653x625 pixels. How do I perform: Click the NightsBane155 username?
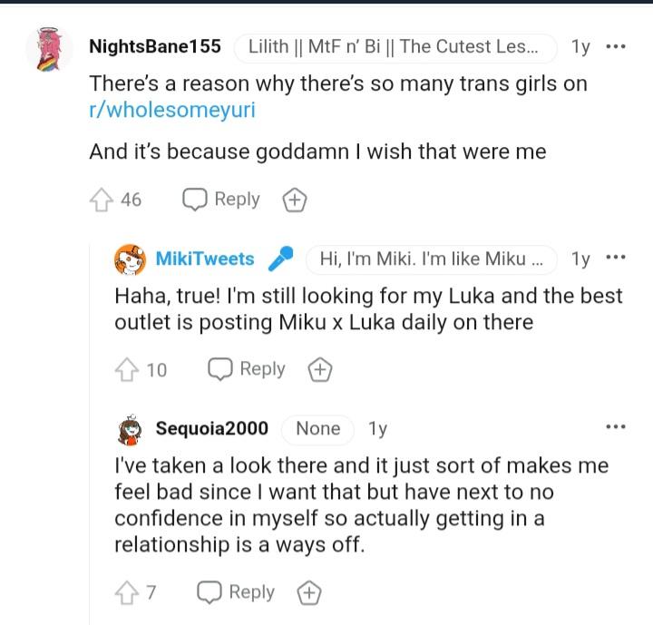pyautogui.click(x=155, y=47)
